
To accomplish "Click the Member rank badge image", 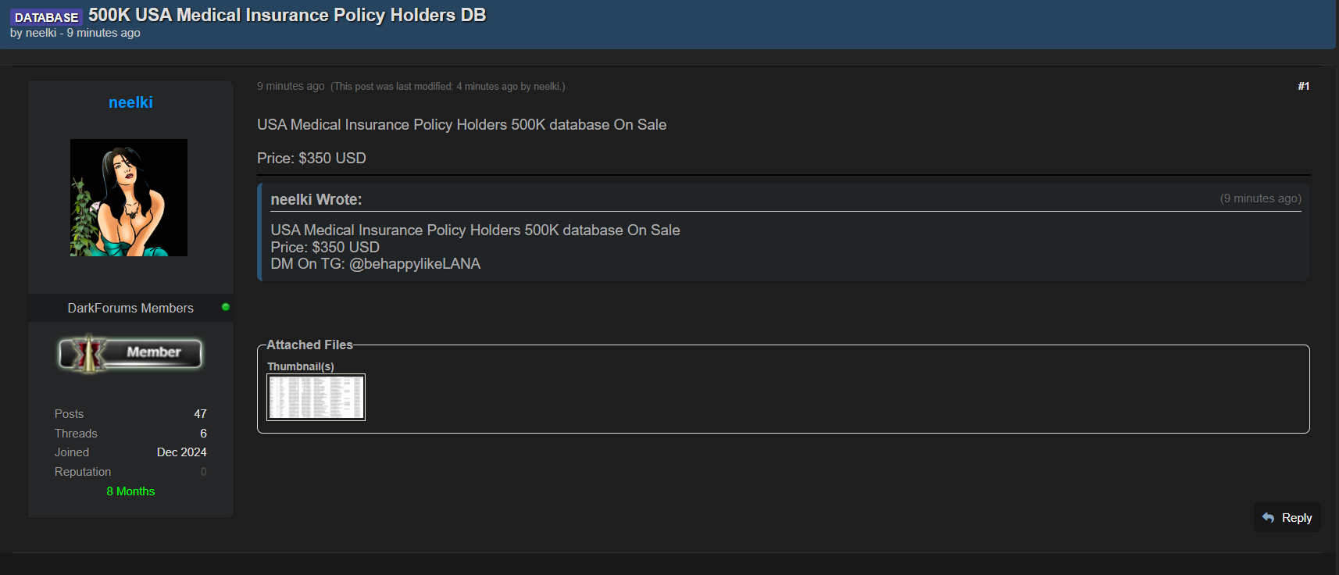I will [130, 353].
